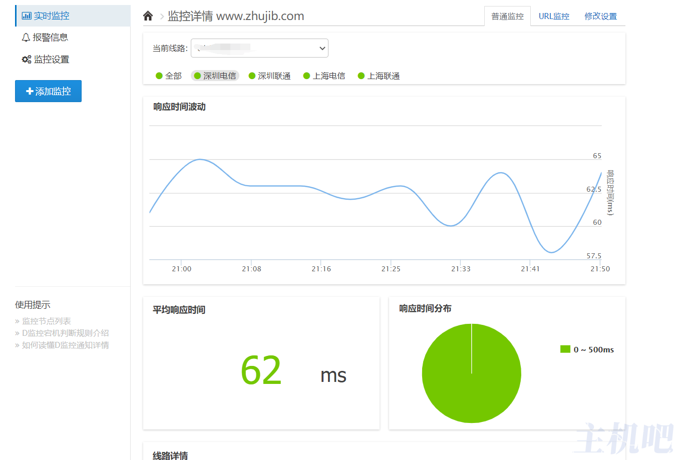
Task: Click the 监控详情 www.zhujib.com breadcrumb title
Action: pyautogui.click(x=236, y=16)
